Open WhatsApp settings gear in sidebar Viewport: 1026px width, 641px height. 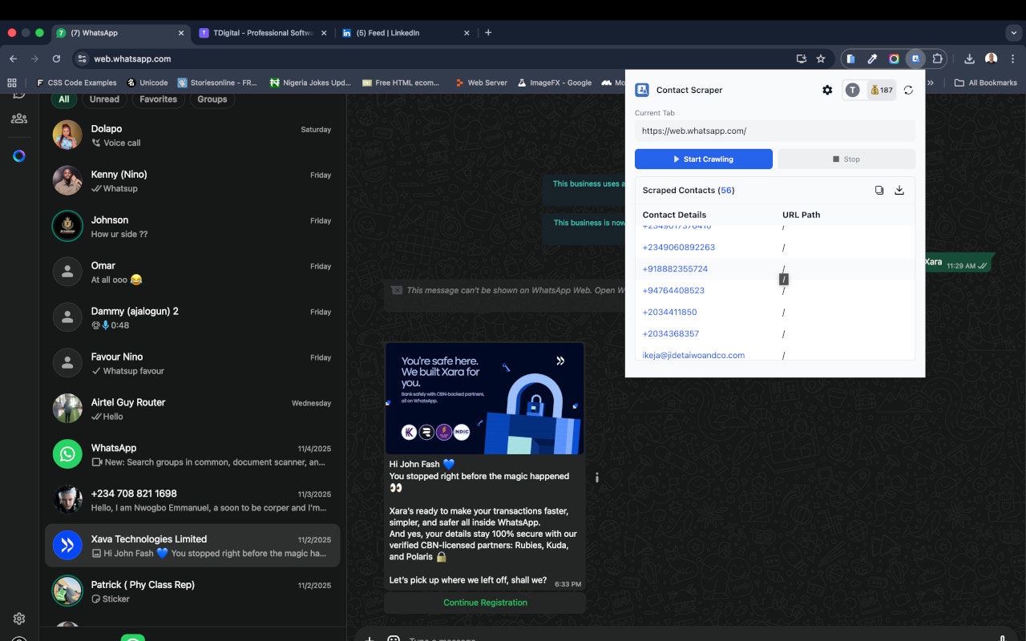pyautogui.click(x=19, y=619)
